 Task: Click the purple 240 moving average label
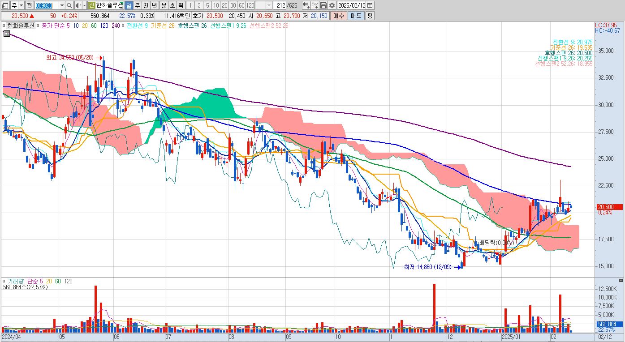click(x=116, y=26)
